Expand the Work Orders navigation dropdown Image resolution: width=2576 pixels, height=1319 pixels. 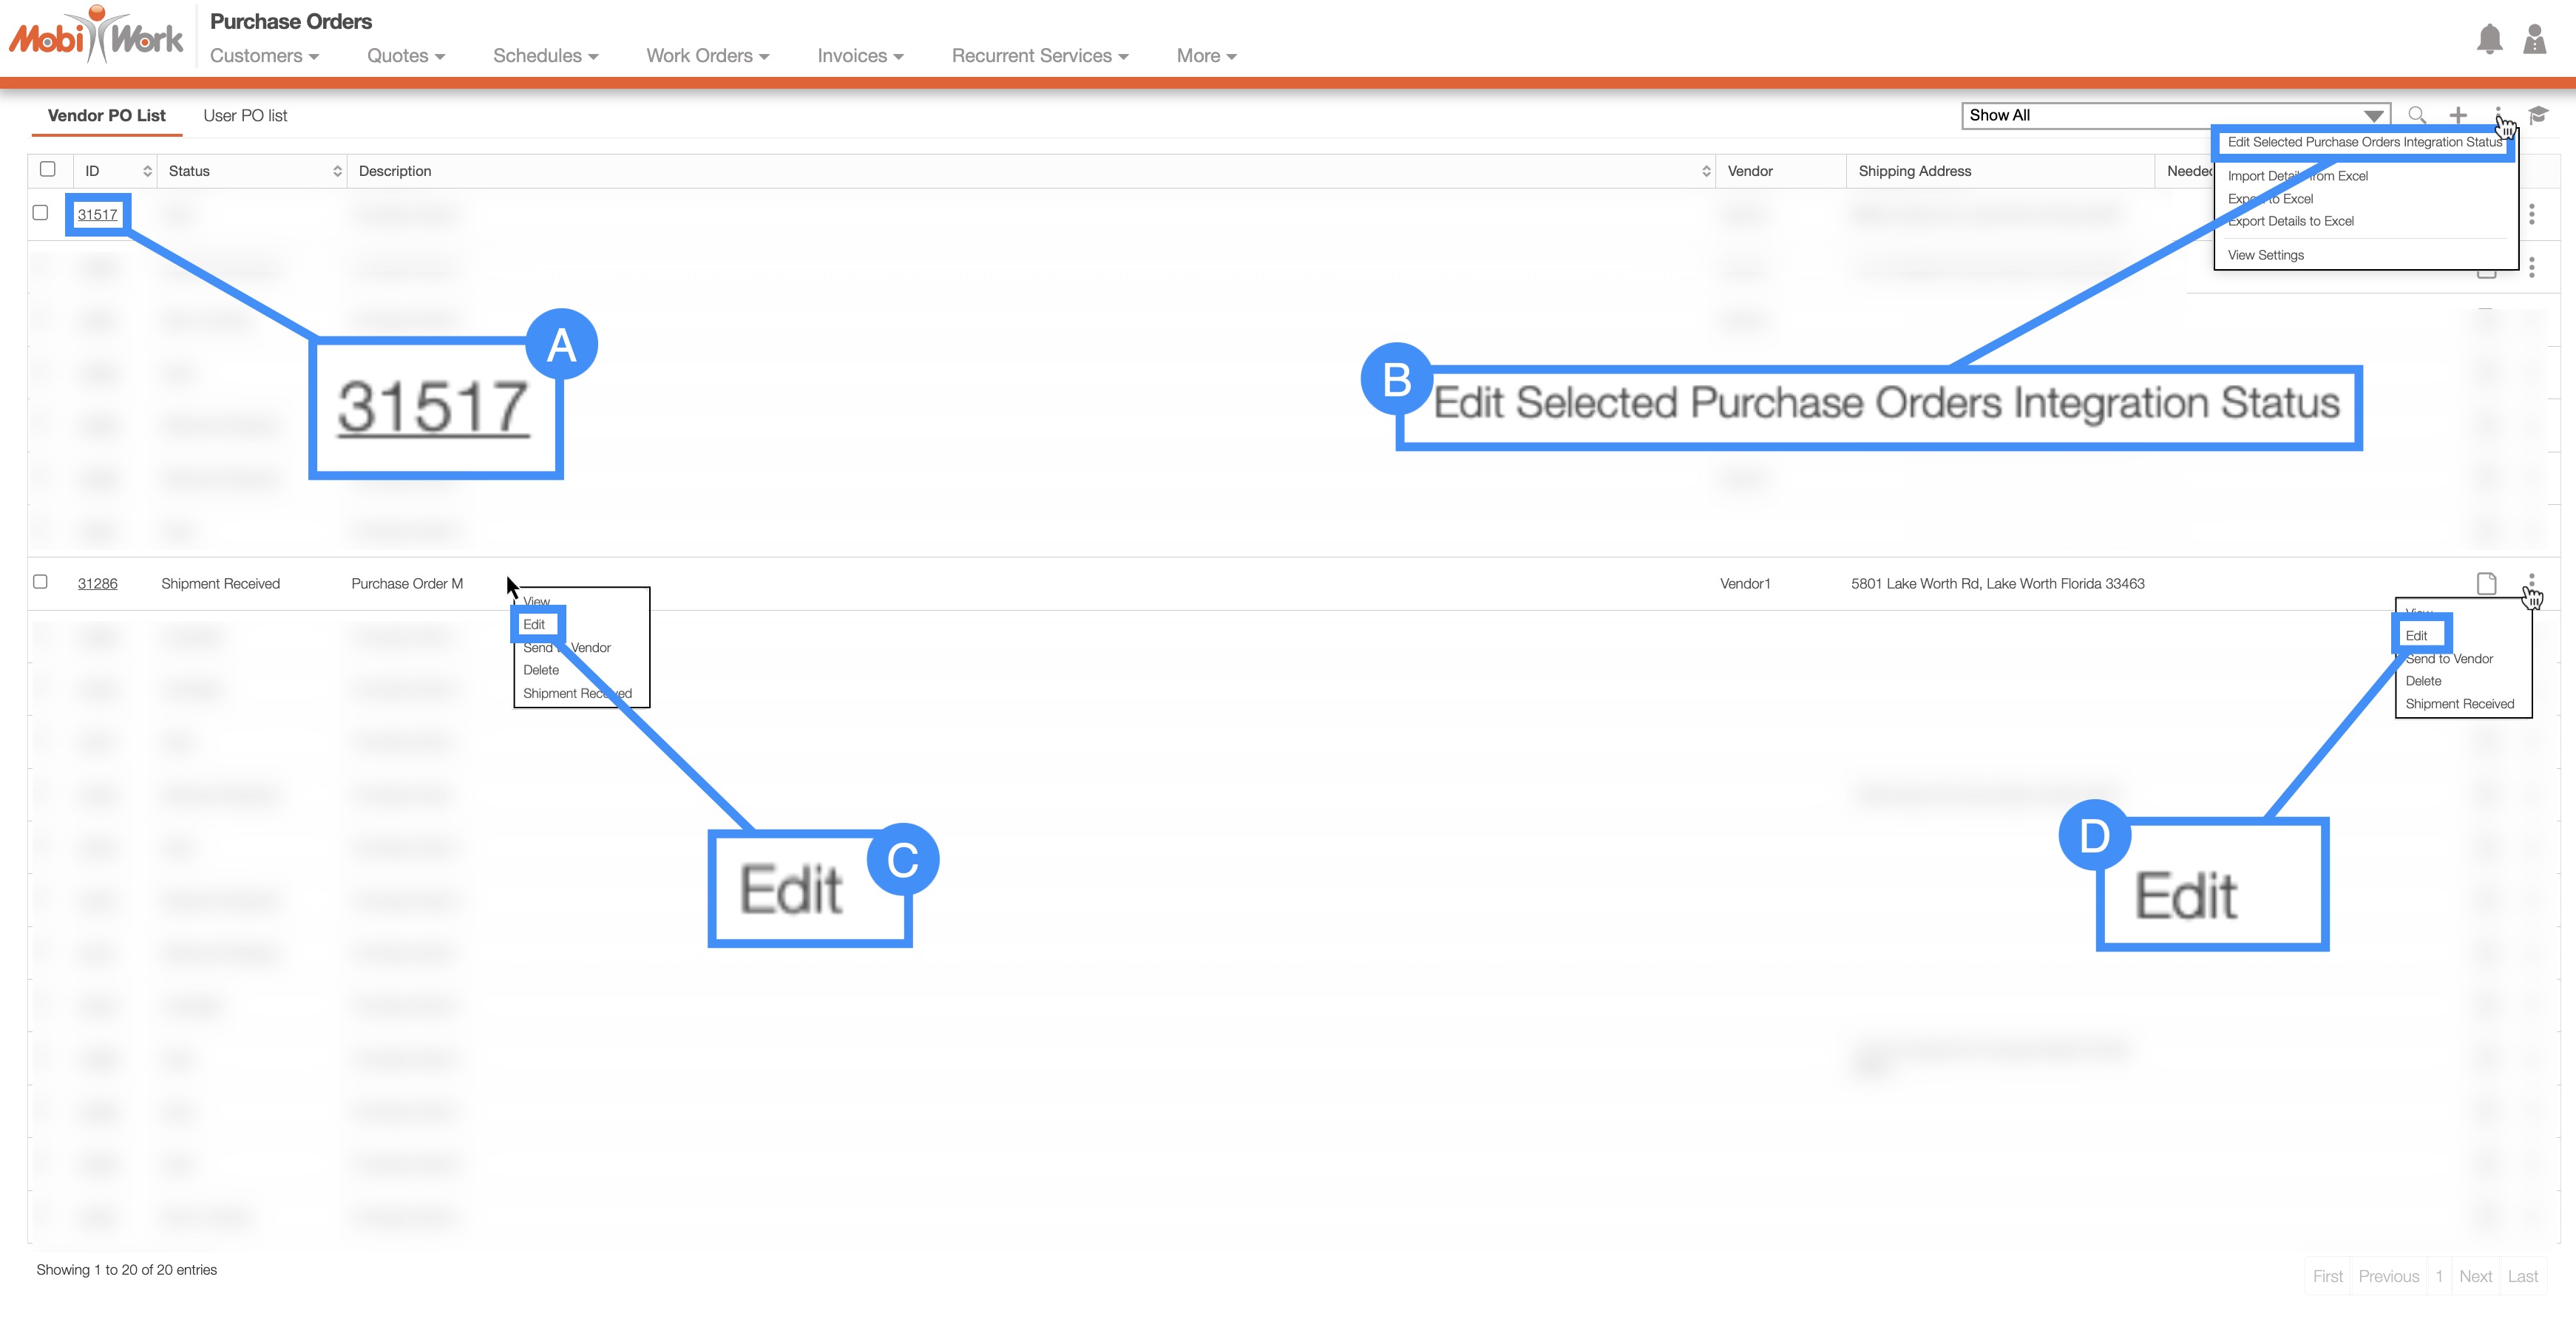click(707, 56)
